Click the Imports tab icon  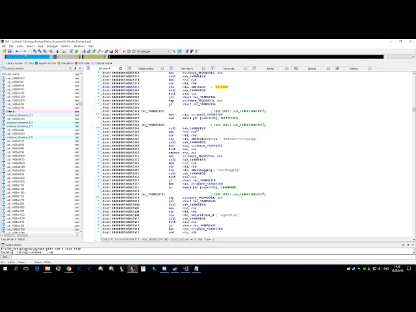296,68
